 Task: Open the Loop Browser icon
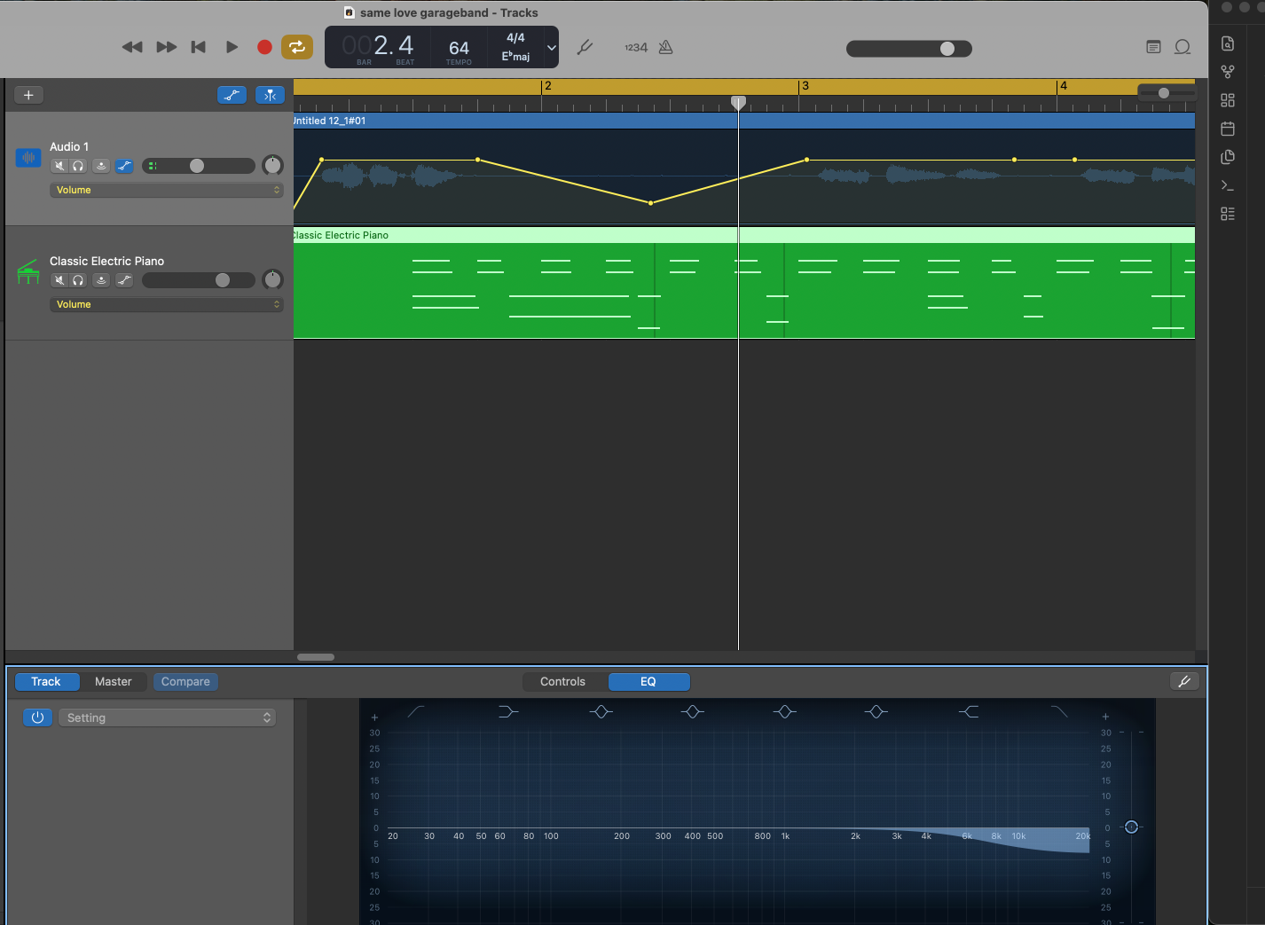click(1182, 47)
